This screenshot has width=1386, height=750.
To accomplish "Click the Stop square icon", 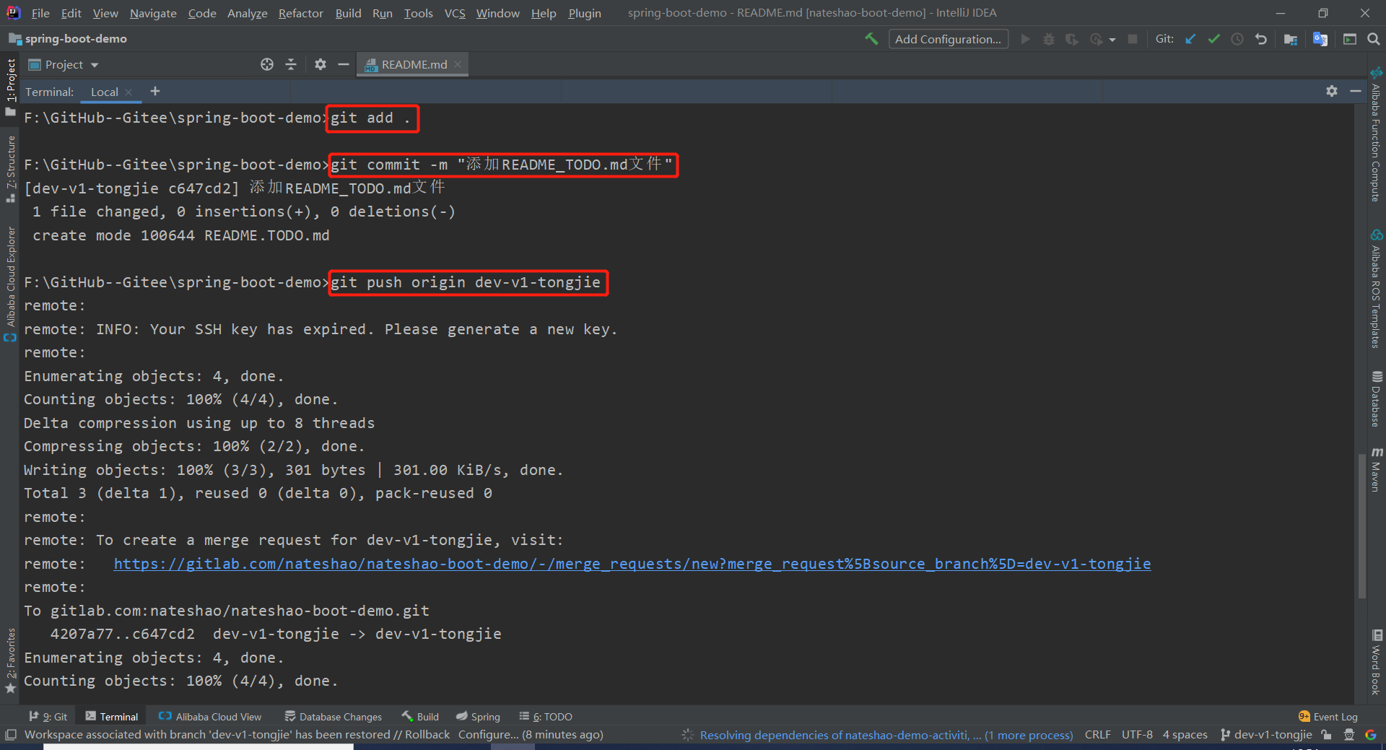I will (x=1133, y=39).
